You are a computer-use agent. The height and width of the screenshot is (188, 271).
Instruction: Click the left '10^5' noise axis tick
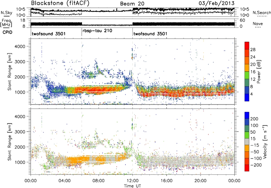pos(21,9)
